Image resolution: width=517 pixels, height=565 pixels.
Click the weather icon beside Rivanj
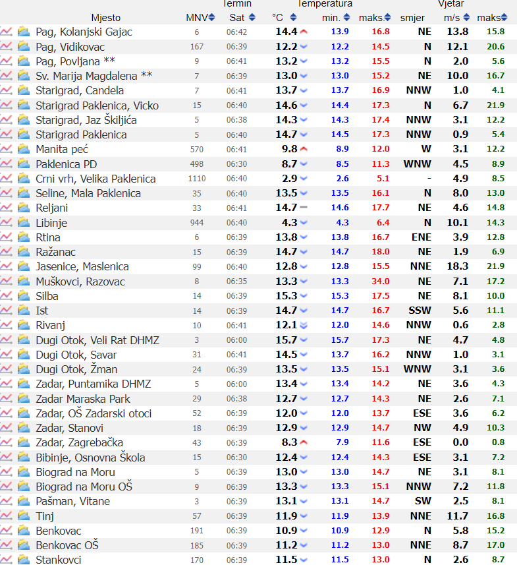24,325
